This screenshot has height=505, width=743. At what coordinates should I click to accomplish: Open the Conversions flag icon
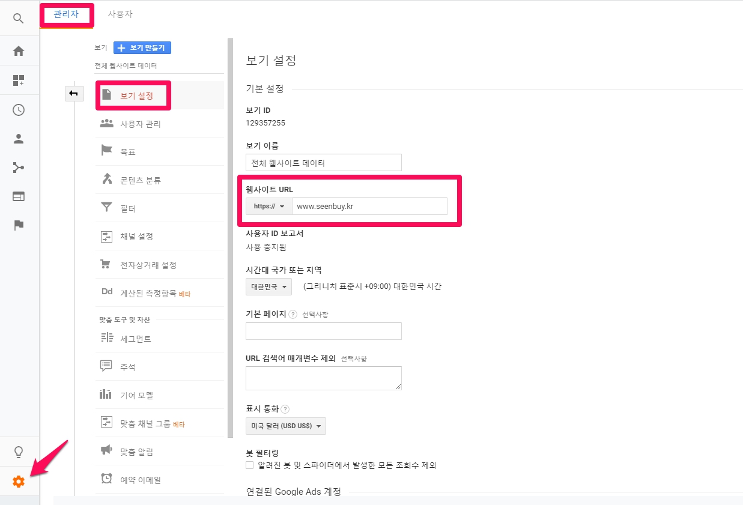pos(19,225)
